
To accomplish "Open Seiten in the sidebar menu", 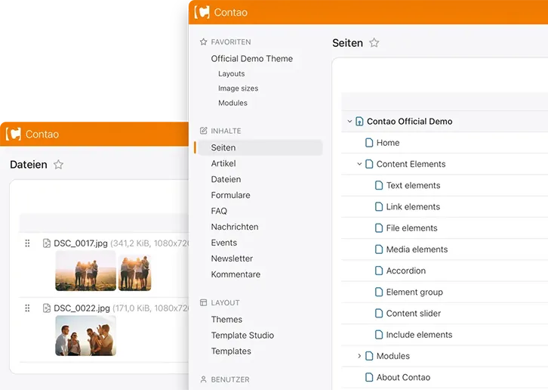I will pyautogui.click(x=260, y=147).
